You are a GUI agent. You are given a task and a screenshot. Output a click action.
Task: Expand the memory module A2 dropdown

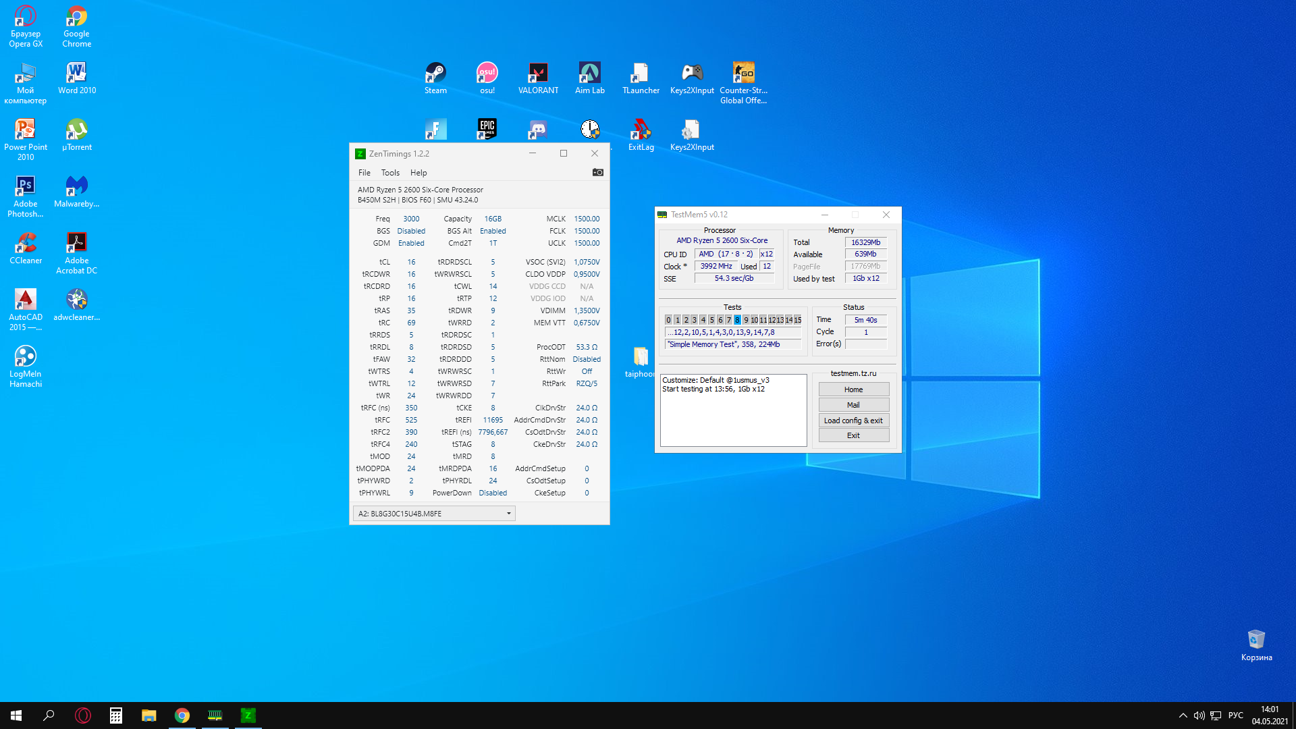coord(508,514)
